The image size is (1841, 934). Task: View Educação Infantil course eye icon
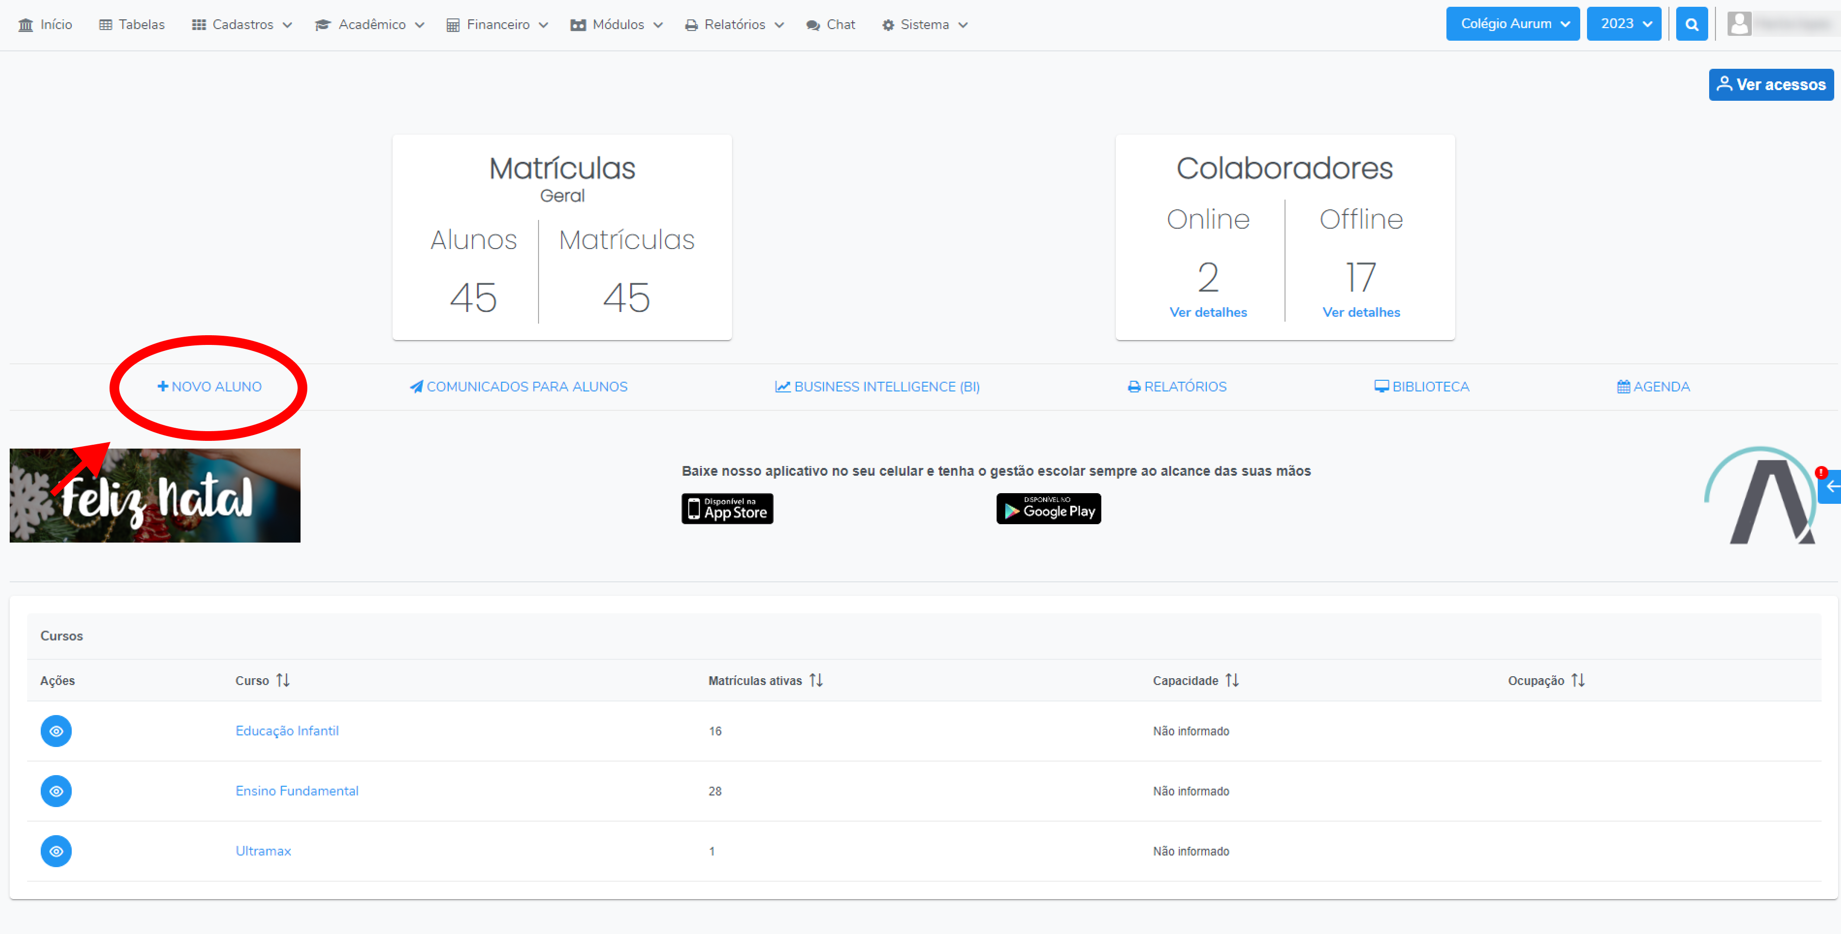(56, 731)
